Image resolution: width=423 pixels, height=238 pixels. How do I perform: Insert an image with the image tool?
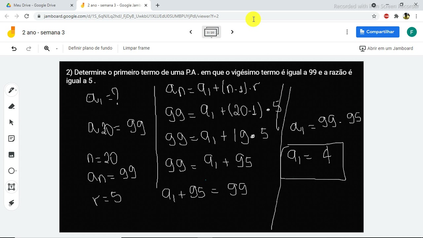(11, 155)
